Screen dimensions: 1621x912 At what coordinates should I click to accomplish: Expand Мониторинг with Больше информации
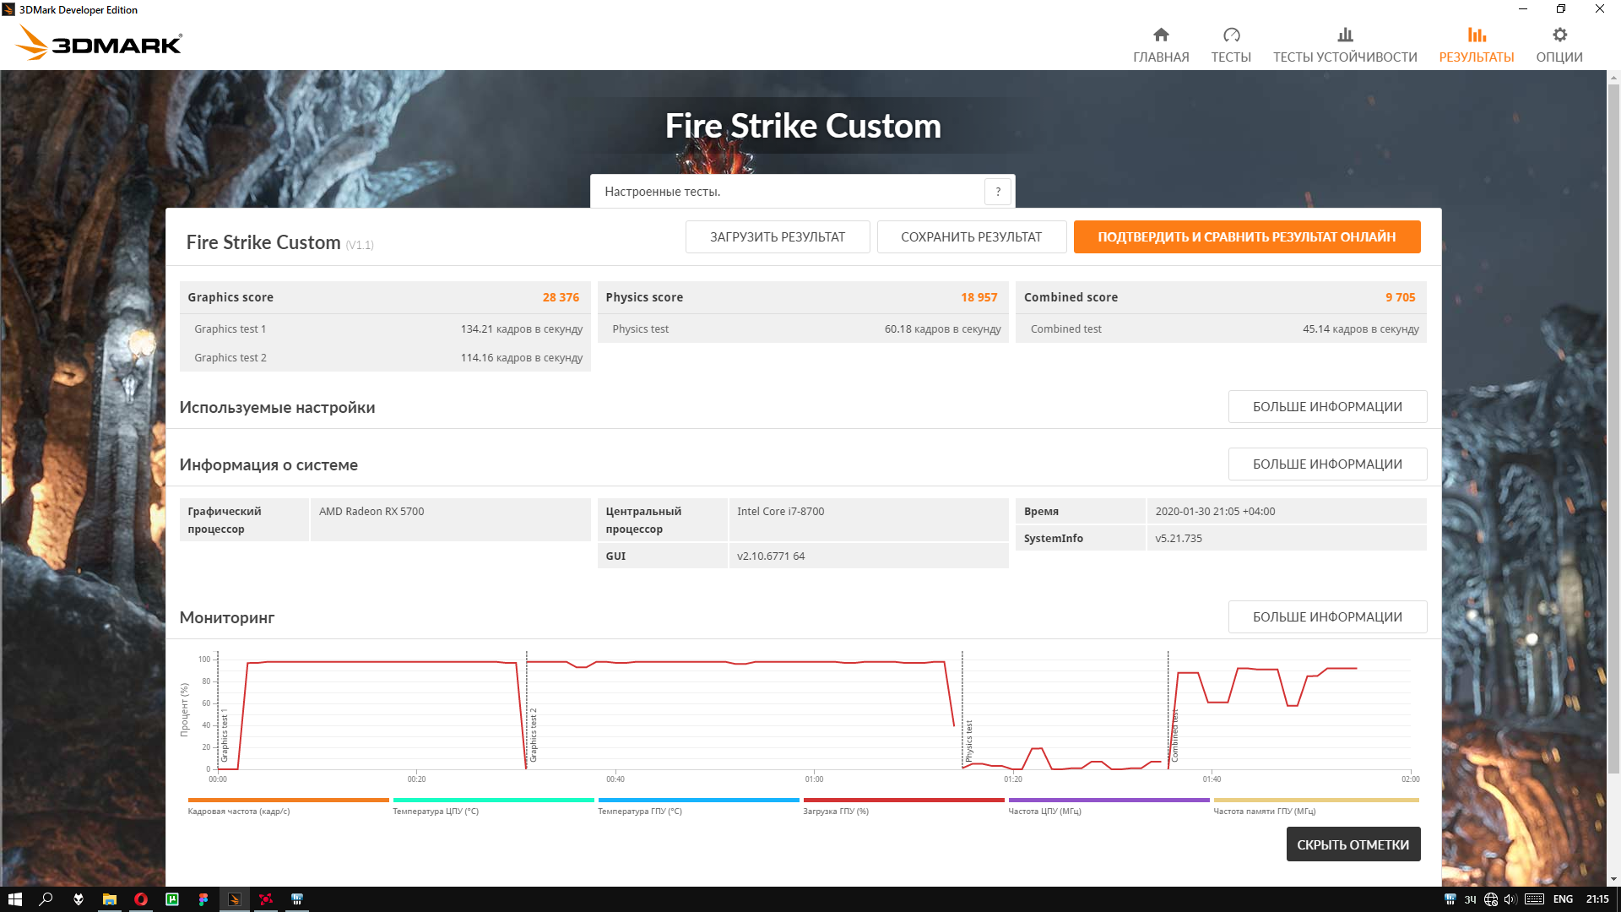coord(1327,617)
